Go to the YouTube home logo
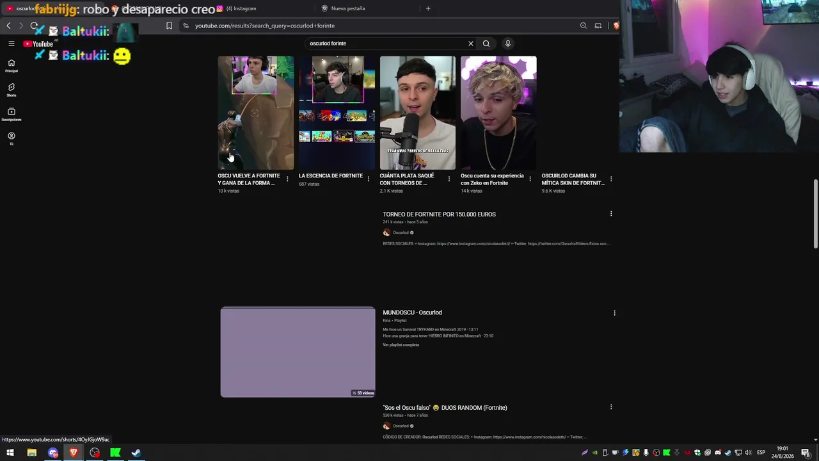Viewport: 819px width, 461px height. 38,44
